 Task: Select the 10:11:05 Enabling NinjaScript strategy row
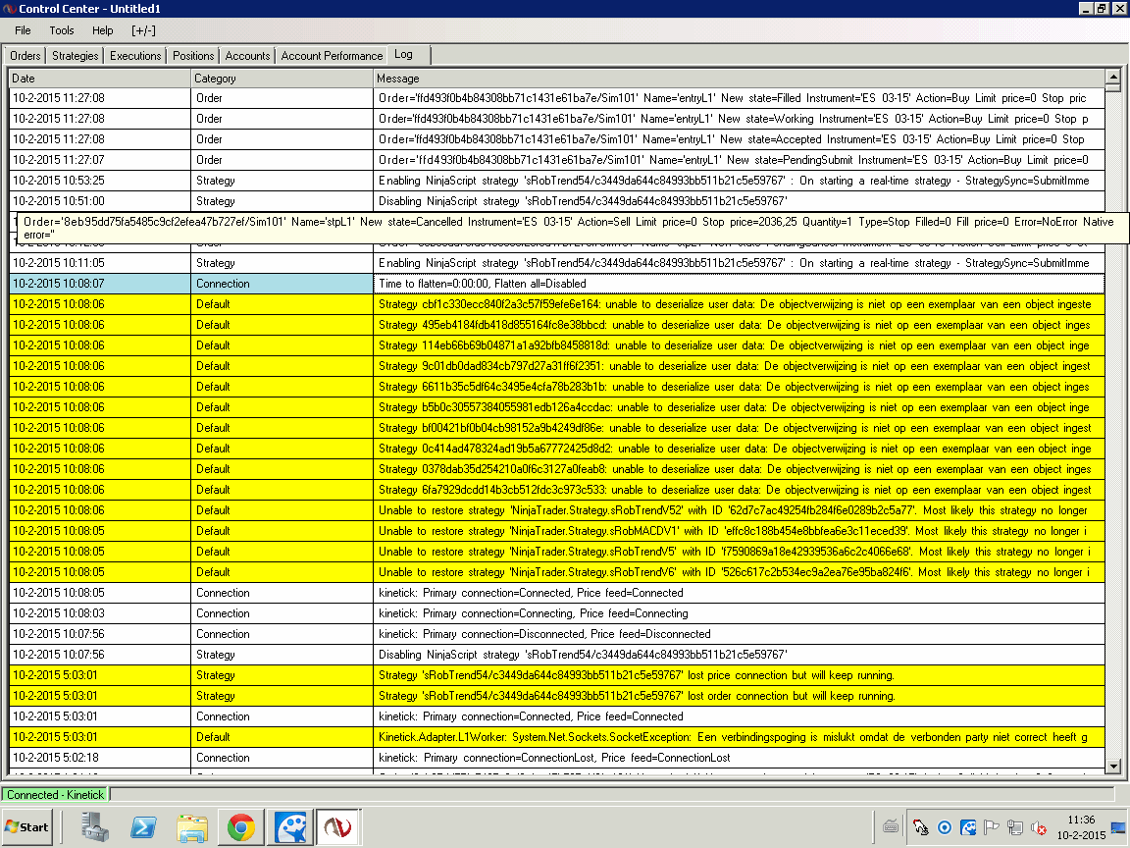point(557,263)
